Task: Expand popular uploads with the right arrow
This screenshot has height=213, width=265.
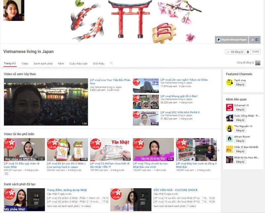Action: coord(218,150)
